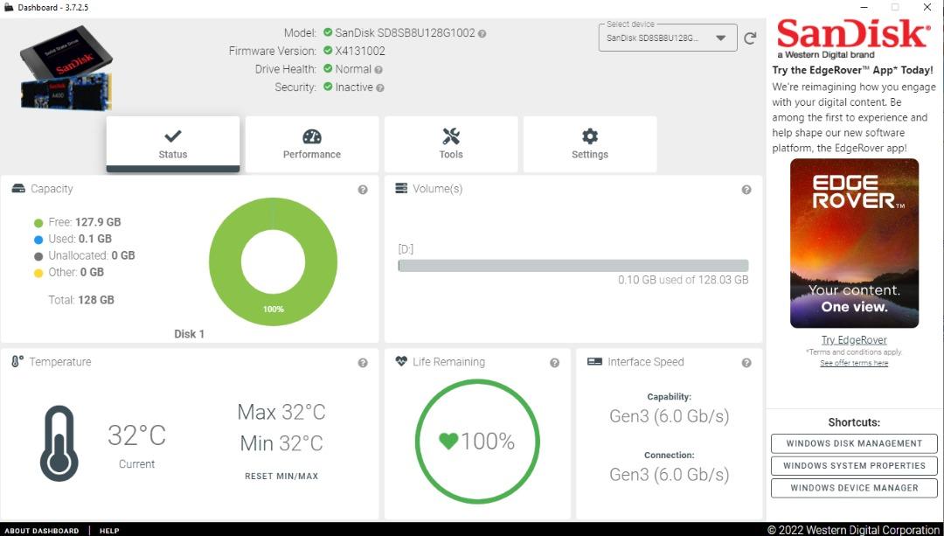
Task: Click the Try EdgeRover link
Action: [854, 340]
